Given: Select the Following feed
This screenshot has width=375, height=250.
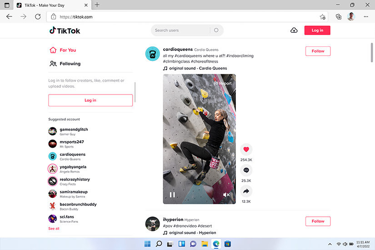Looking at the screenshot, I should (x=65, y=64).
